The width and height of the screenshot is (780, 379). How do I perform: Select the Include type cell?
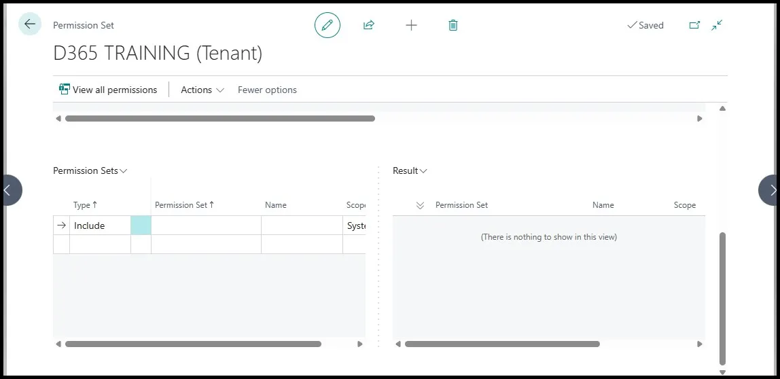click(100, 225)
